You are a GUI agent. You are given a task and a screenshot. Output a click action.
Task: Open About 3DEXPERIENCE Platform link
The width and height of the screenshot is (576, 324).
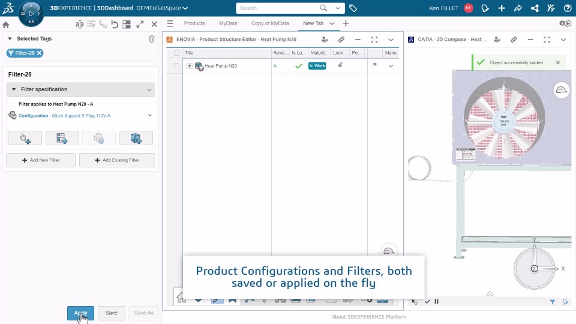pyautogui.click(x=369, y=317)
